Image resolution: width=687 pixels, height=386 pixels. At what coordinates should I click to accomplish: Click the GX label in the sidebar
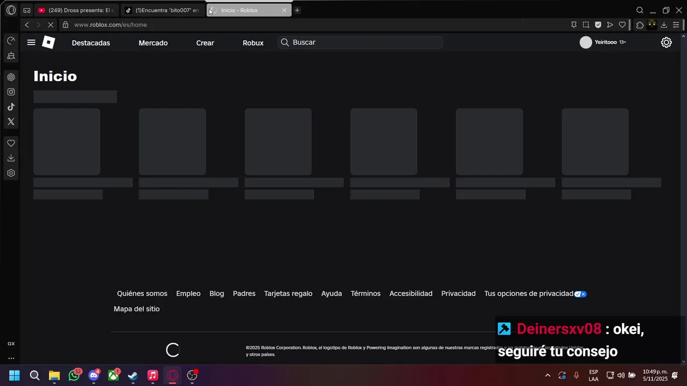(11, 344)
